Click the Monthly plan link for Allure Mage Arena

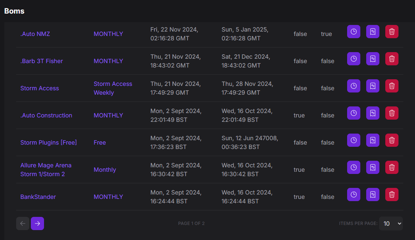(105, 170)
